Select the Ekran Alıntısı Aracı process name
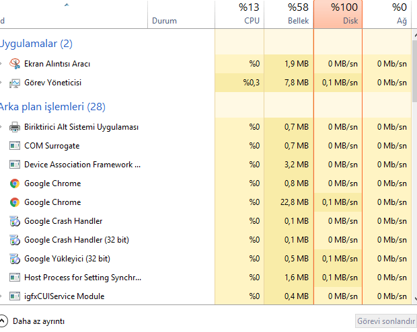 pyautogui.click(x=57, y=64)
